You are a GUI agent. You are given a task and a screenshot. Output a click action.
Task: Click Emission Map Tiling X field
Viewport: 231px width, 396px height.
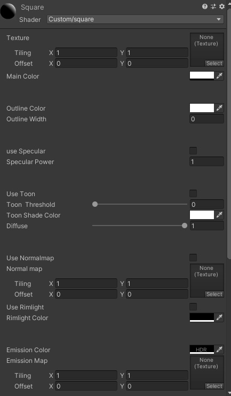pos(86,375)
